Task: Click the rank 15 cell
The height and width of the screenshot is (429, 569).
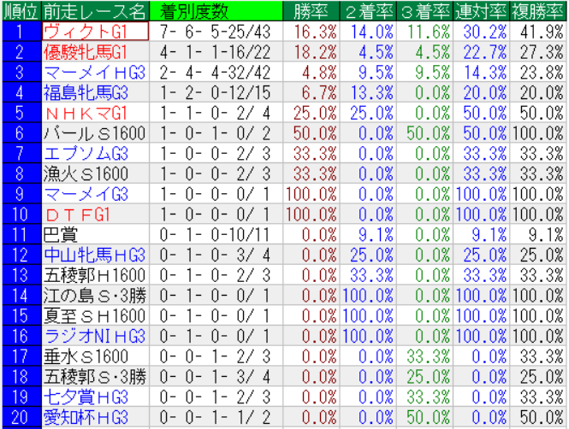Action: pyautogui.click(x=21, y=315)
